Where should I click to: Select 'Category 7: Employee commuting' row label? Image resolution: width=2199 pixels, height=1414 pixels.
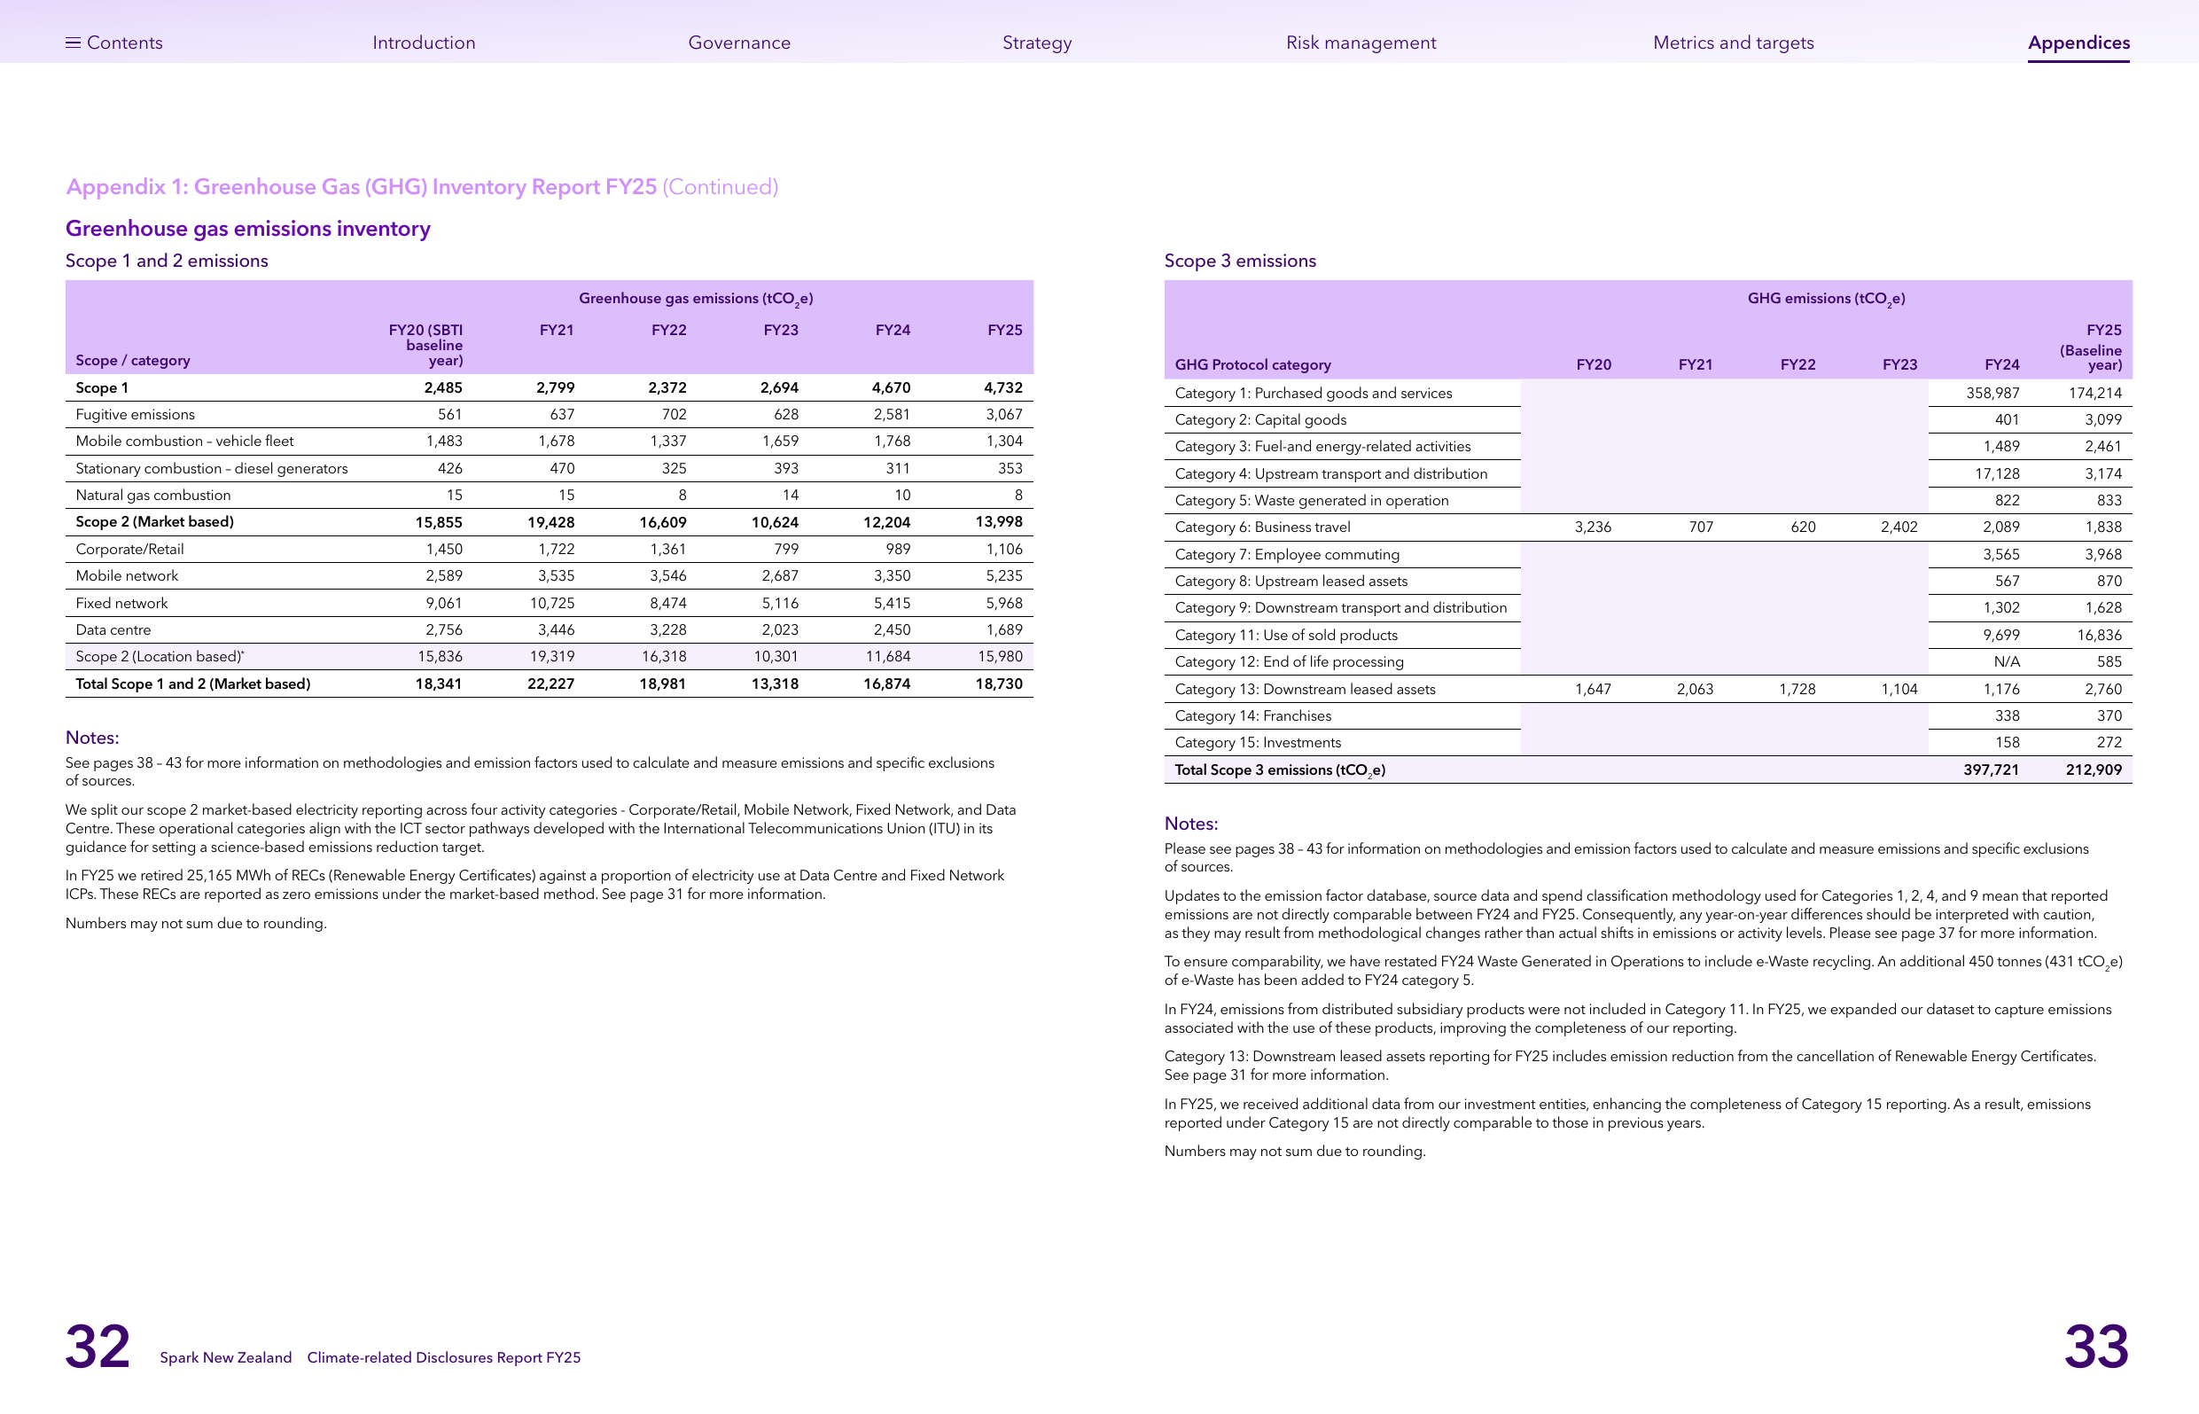(x=1287, y=555)
